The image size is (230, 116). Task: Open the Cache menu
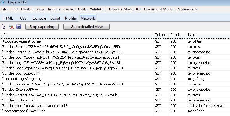tap(69, 9)
